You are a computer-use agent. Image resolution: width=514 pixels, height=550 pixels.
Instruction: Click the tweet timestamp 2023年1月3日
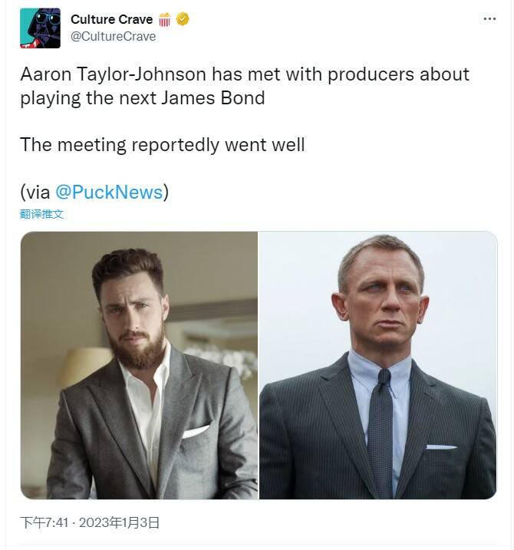(119, 522)
